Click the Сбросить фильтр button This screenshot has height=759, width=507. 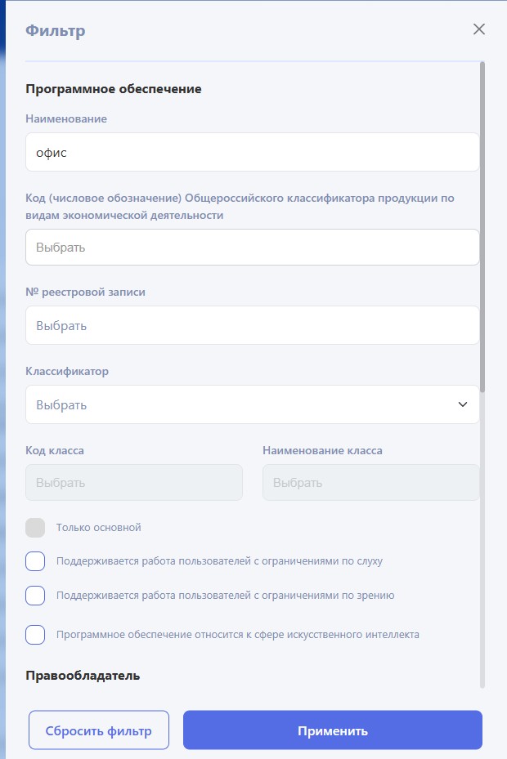pyautogui.click(x=99, y=730)
